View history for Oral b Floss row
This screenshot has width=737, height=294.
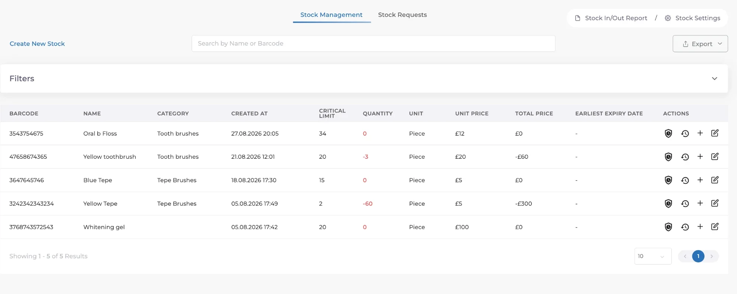click(x=685, y=133)
